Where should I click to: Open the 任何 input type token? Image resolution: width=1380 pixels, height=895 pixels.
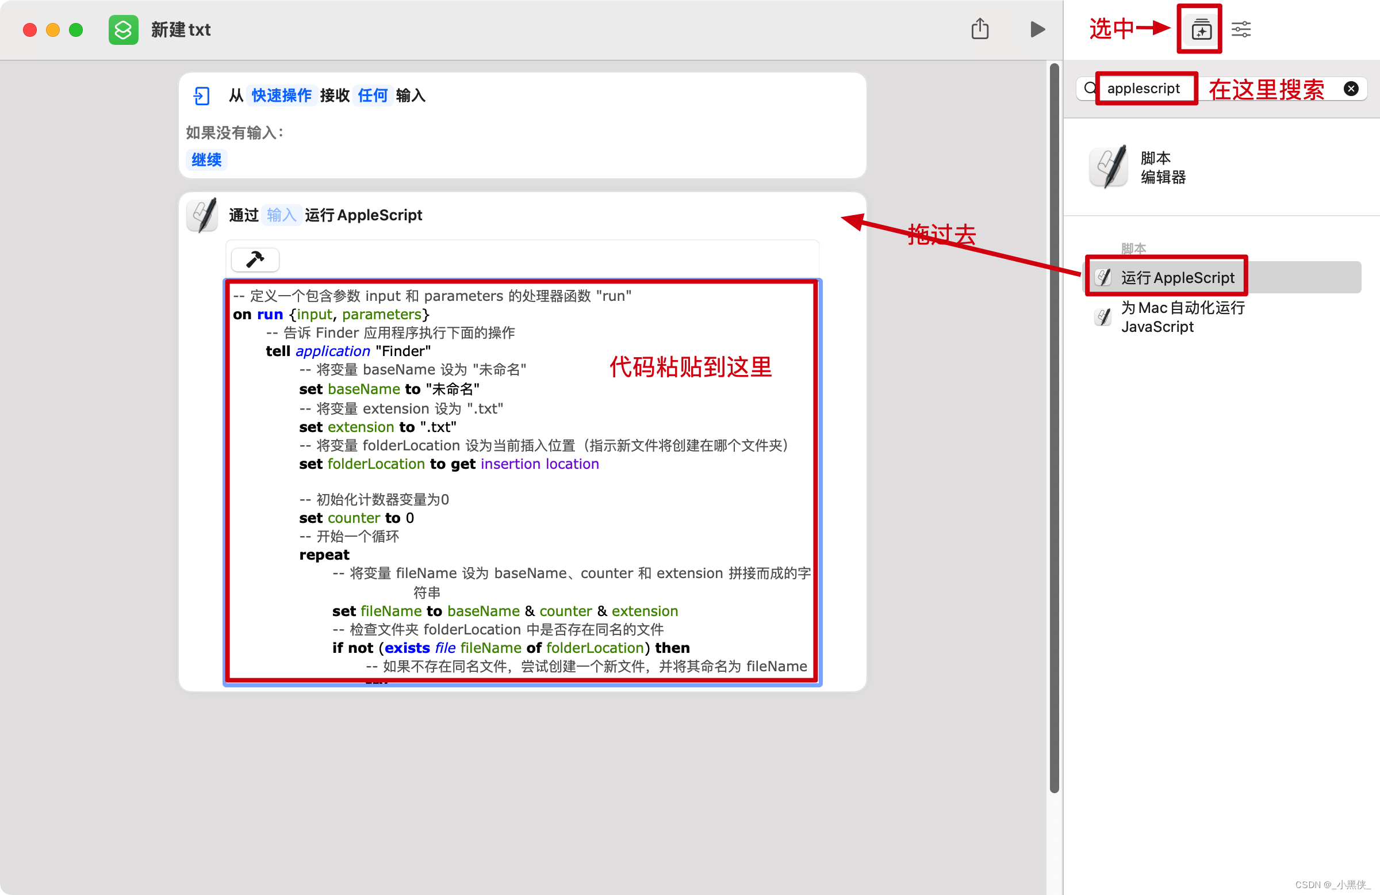coord(372,95)
